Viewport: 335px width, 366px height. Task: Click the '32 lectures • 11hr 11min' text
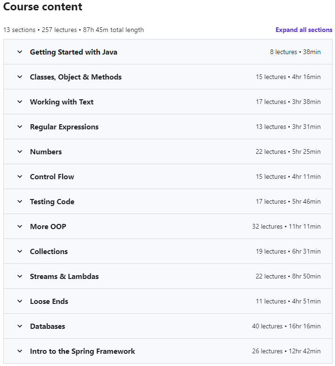pos(286,227)
